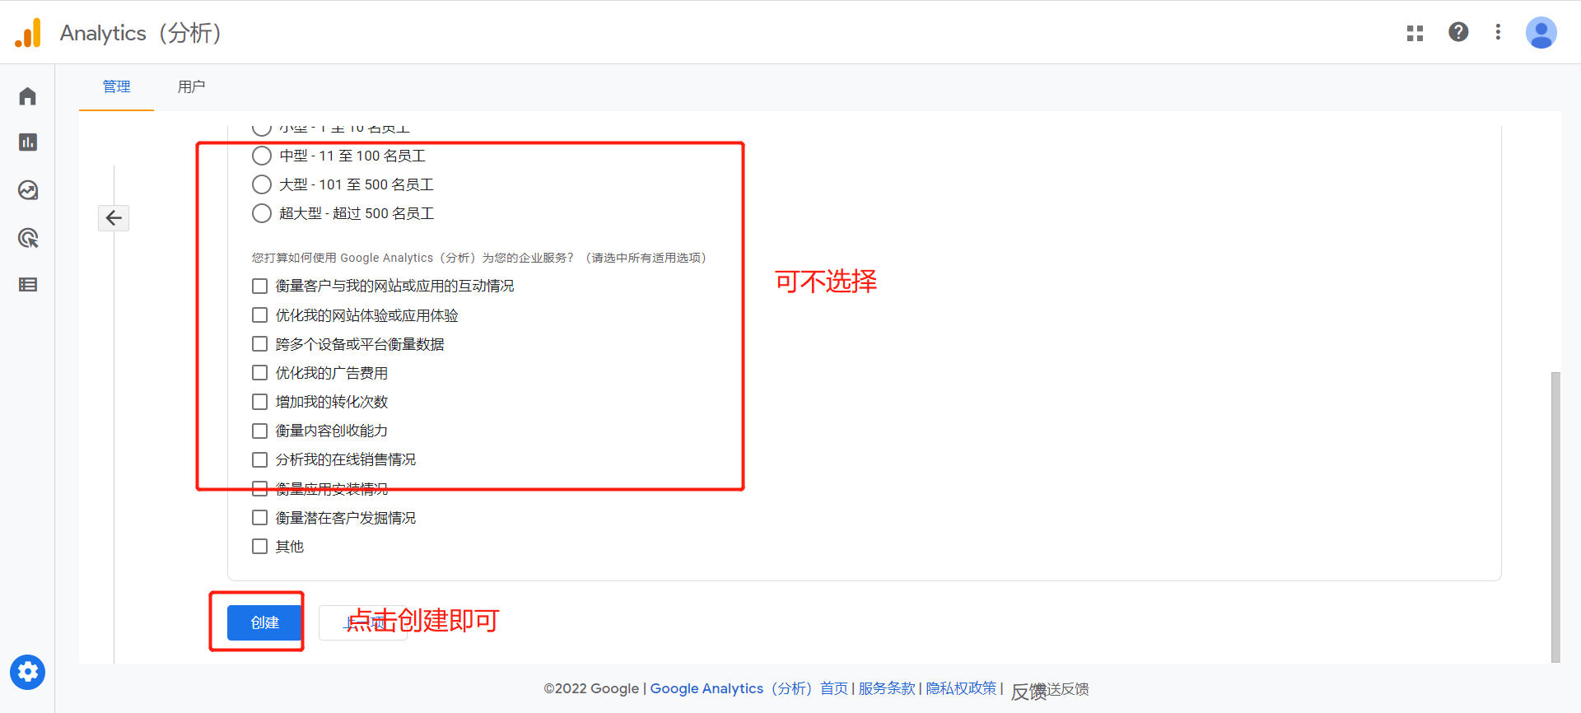Switch to the 管理 tab

click(116, 86)
